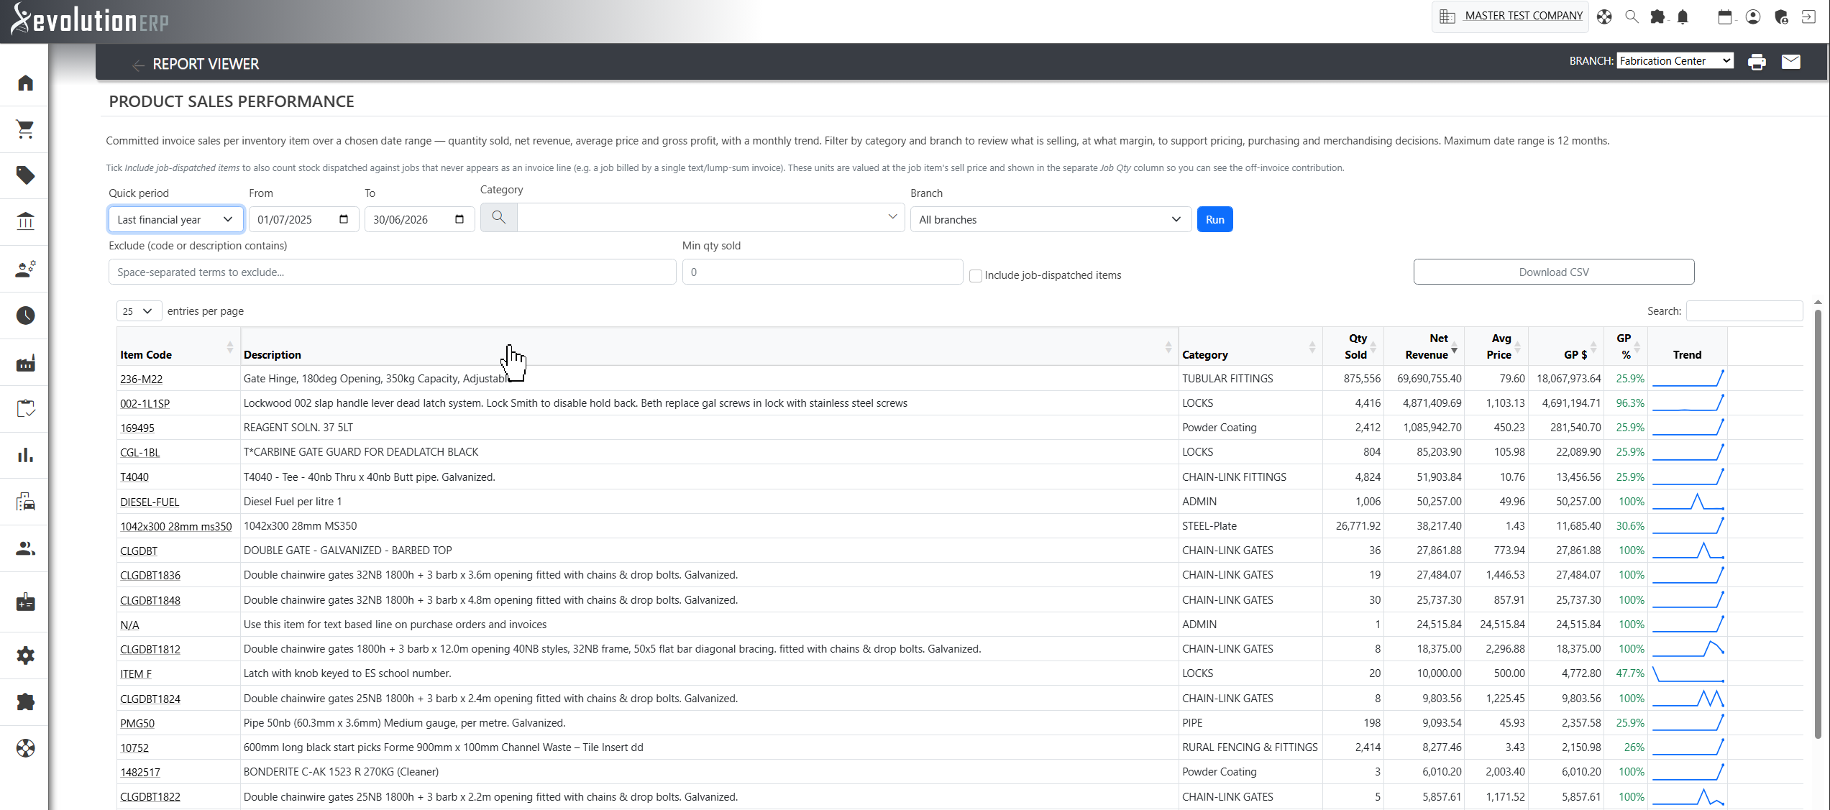Click the magnifier search icon in top bar
This screenshot has height=810, width=1830.
(1632, 17)
